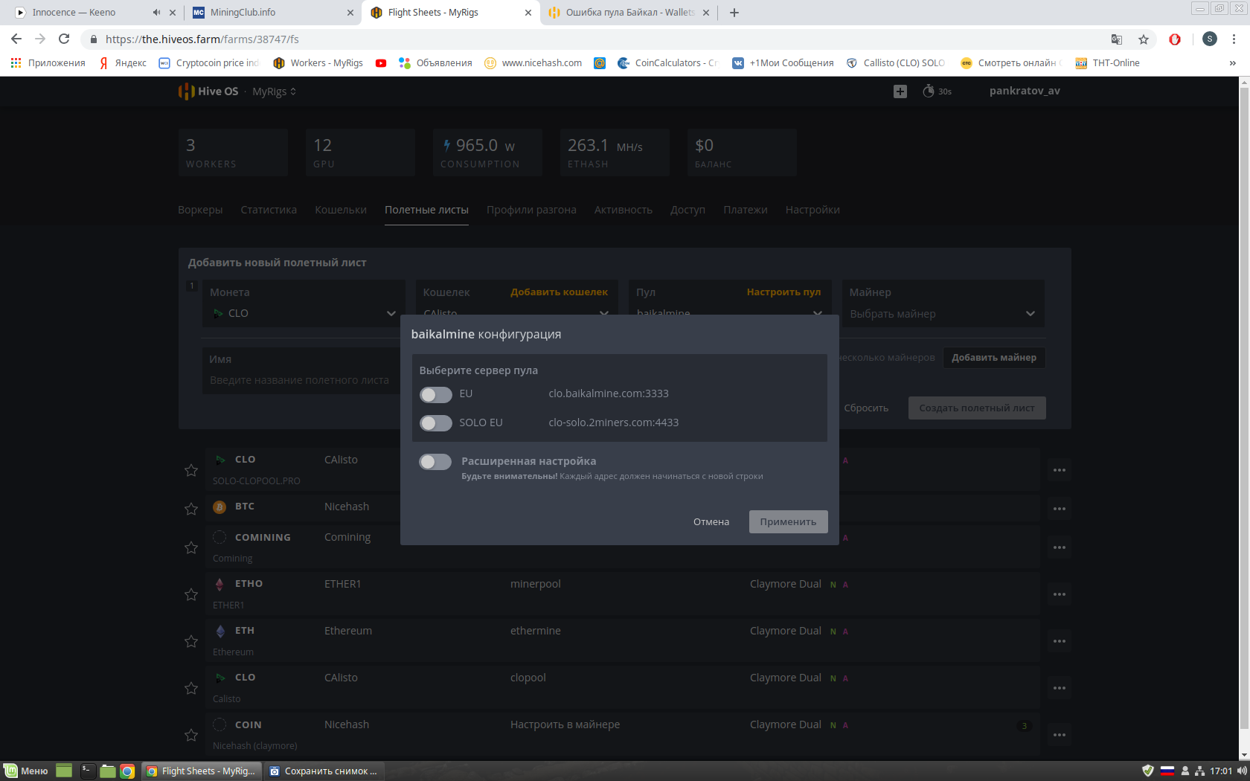The height and width of the screenshot is (781, 1250).
Task: Click the Применить button
Action: [788, 521]
